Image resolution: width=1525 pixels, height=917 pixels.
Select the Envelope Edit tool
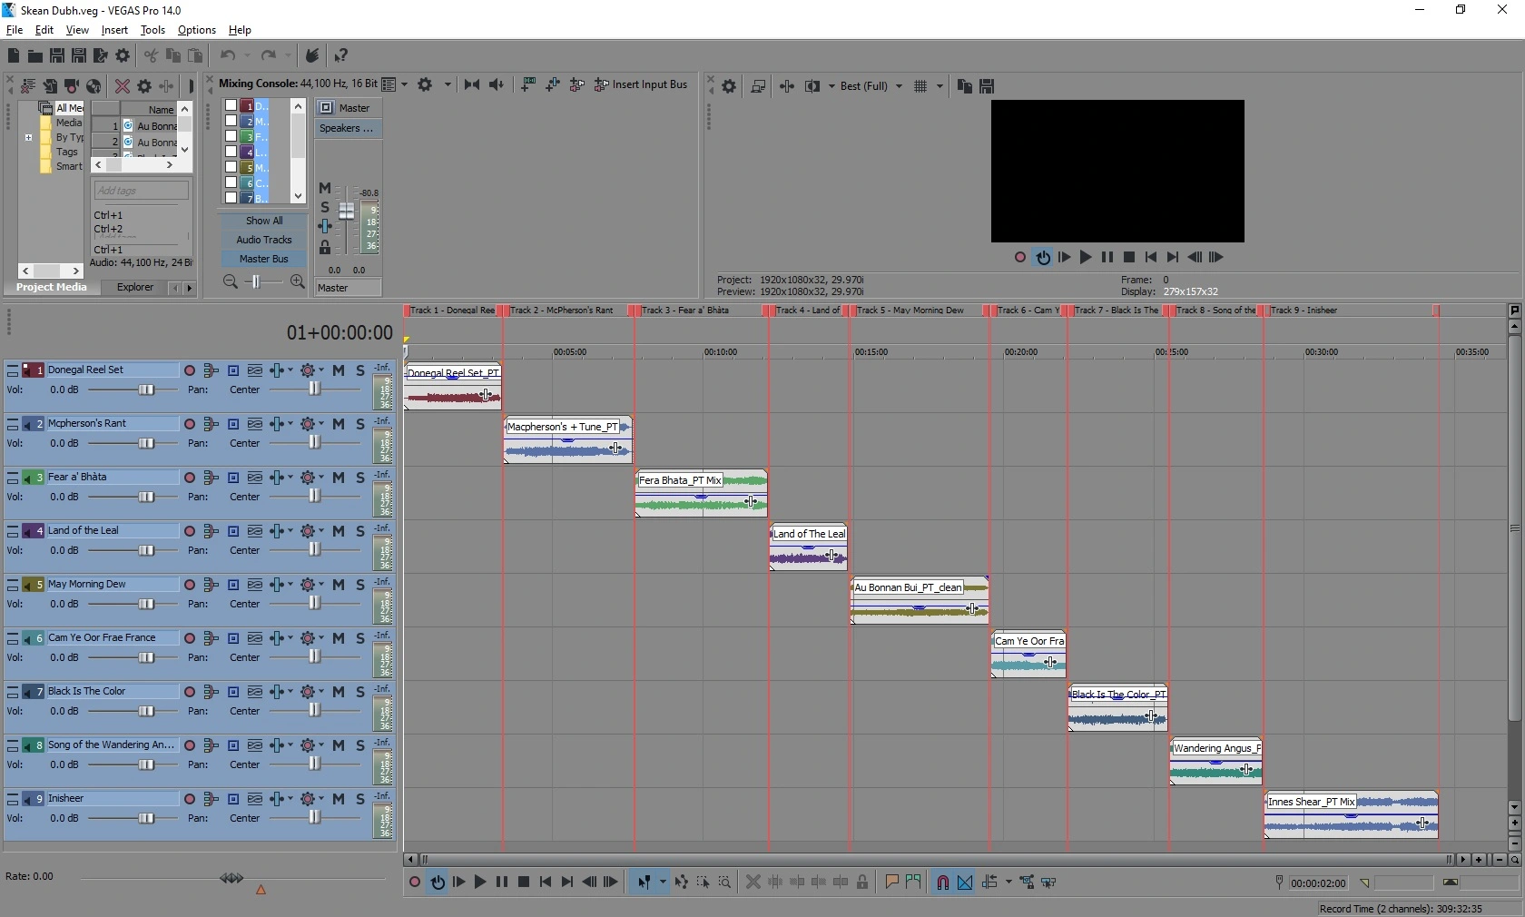(681, 882)
